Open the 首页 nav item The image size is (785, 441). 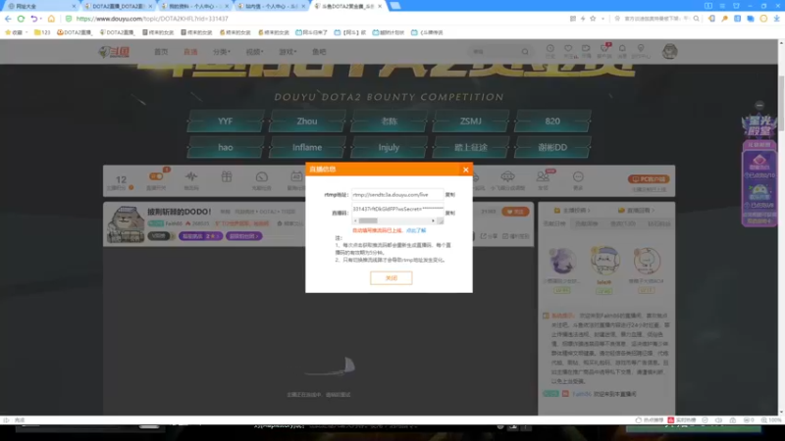pyautogui.click(x=161, y=52)
